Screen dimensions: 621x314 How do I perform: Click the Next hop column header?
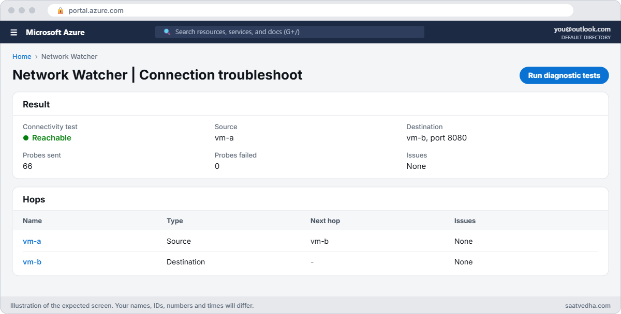point(325,221)
